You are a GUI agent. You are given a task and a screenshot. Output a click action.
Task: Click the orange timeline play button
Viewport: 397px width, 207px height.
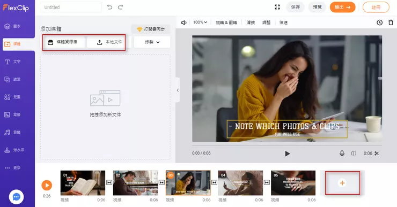pos(47,185)
